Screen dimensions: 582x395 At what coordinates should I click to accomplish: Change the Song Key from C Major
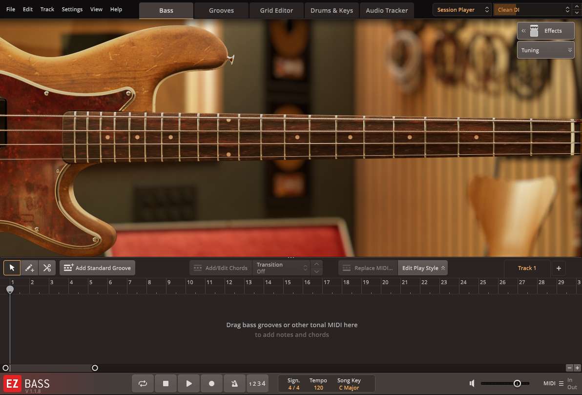[x=349, y=387]
